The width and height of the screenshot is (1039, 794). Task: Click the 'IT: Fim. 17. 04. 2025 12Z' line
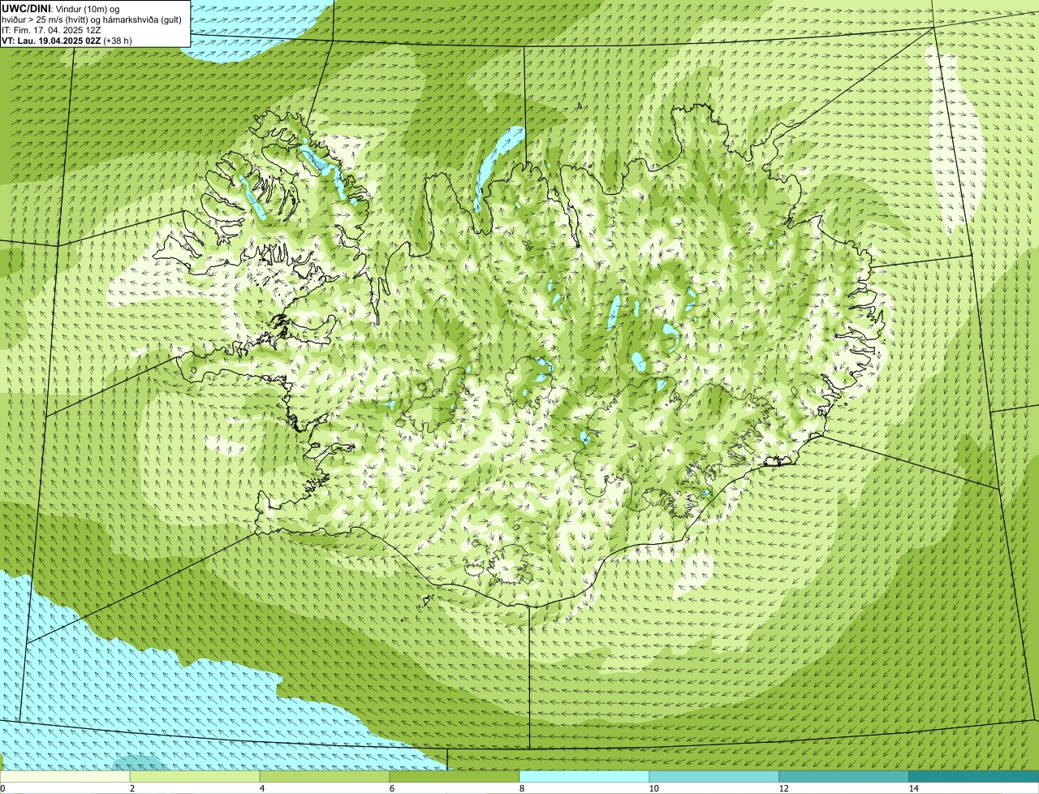(51, 29)
